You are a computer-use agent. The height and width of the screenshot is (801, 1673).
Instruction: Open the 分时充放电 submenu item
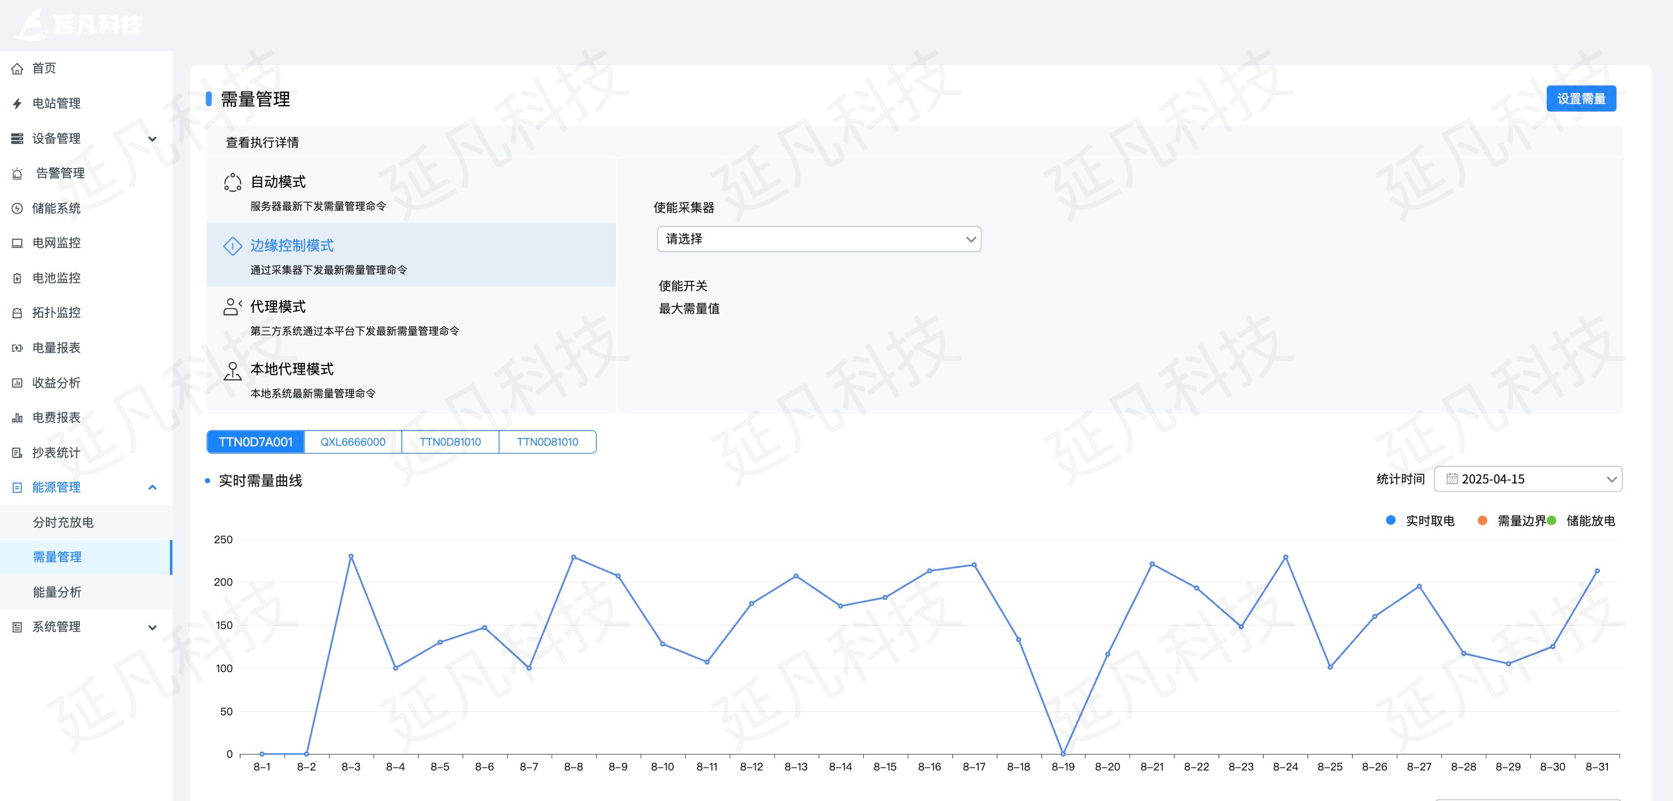coord(64,523)
